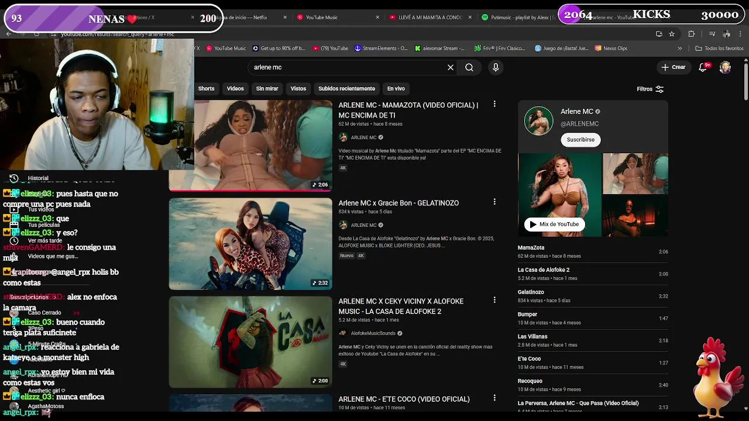Click the page vertical scrollbar
Screen dimensions: 749x421
point(745,82)
